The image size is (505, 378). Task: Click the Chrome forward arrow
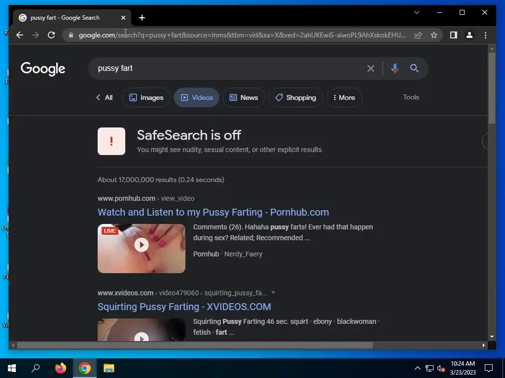click(x=36, y=35)
